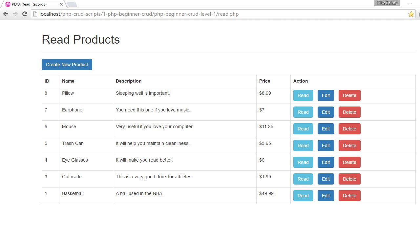This screenshot has height=236, width=420.
Task: Close the PDO: Read Records tab
Action: coord(61,4)
